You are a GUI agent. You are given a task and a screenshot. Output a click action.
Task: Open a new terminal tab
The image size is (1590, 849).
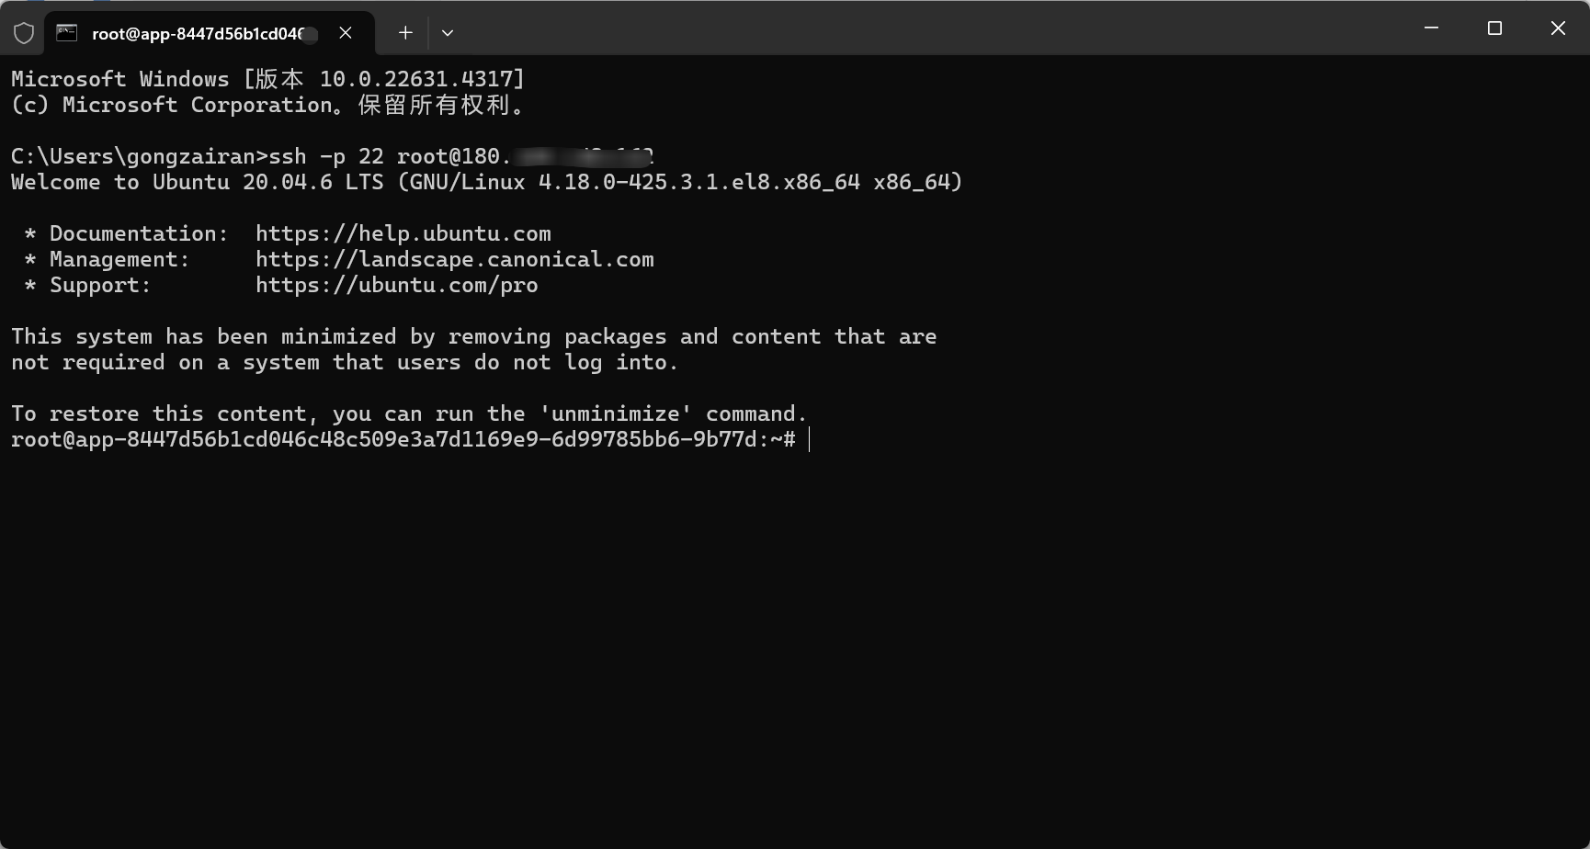tap(405, 33)
